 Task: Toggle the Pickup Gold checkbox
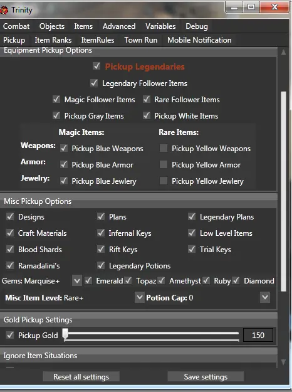pyautogui.click(x=10, y=335)
